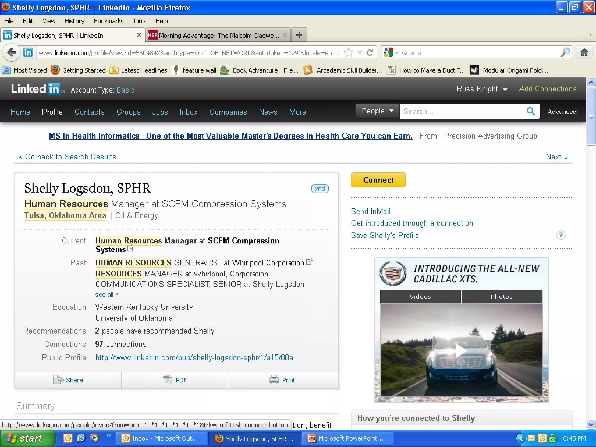Screen dimensions: 596x447
Task: Click the Send InMail link
Action: click(x=370, y=211)
